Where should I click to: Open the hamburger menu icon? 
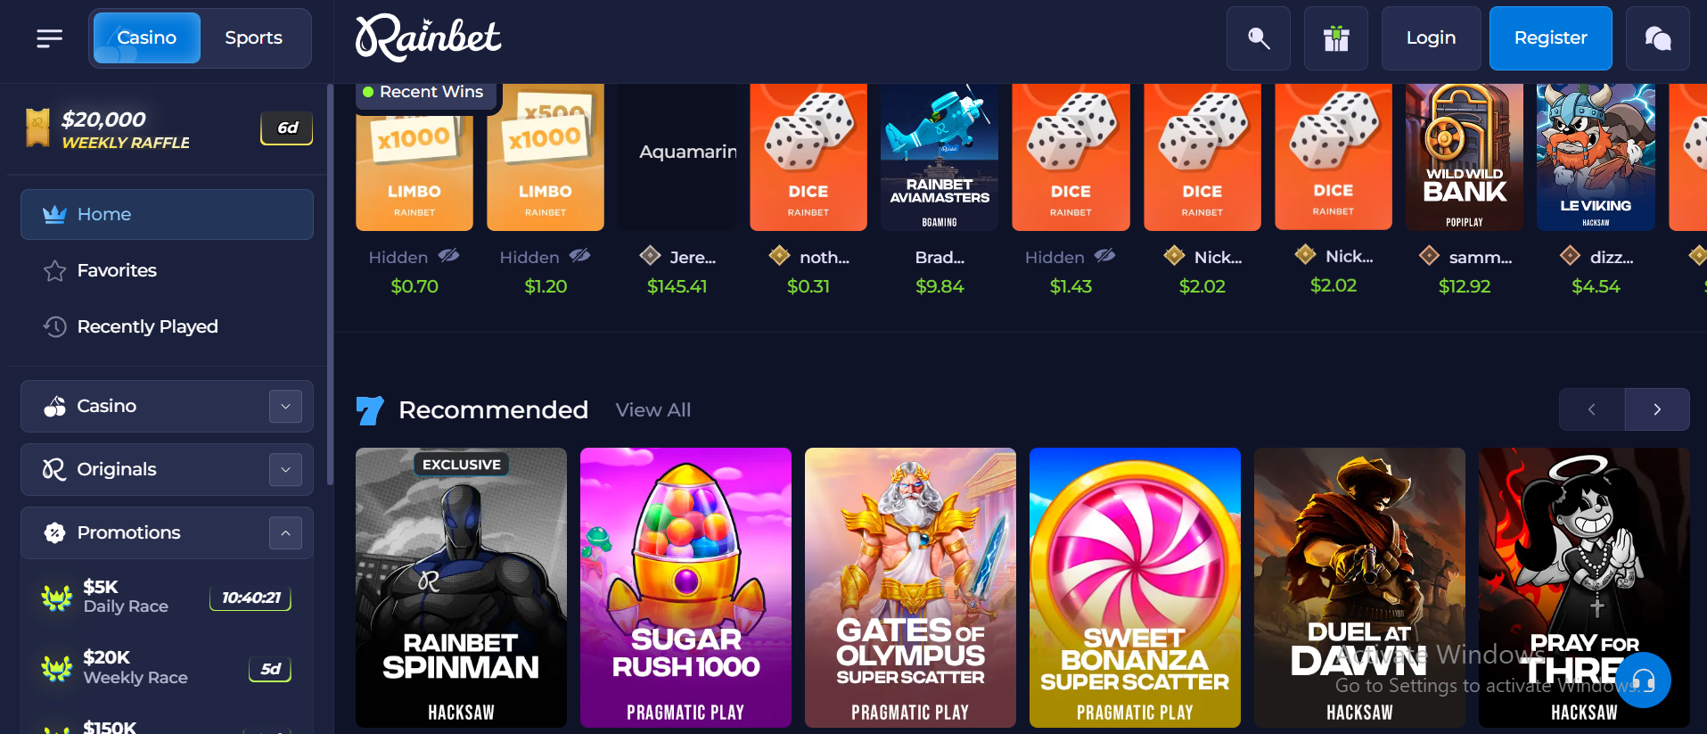(50, 38)
